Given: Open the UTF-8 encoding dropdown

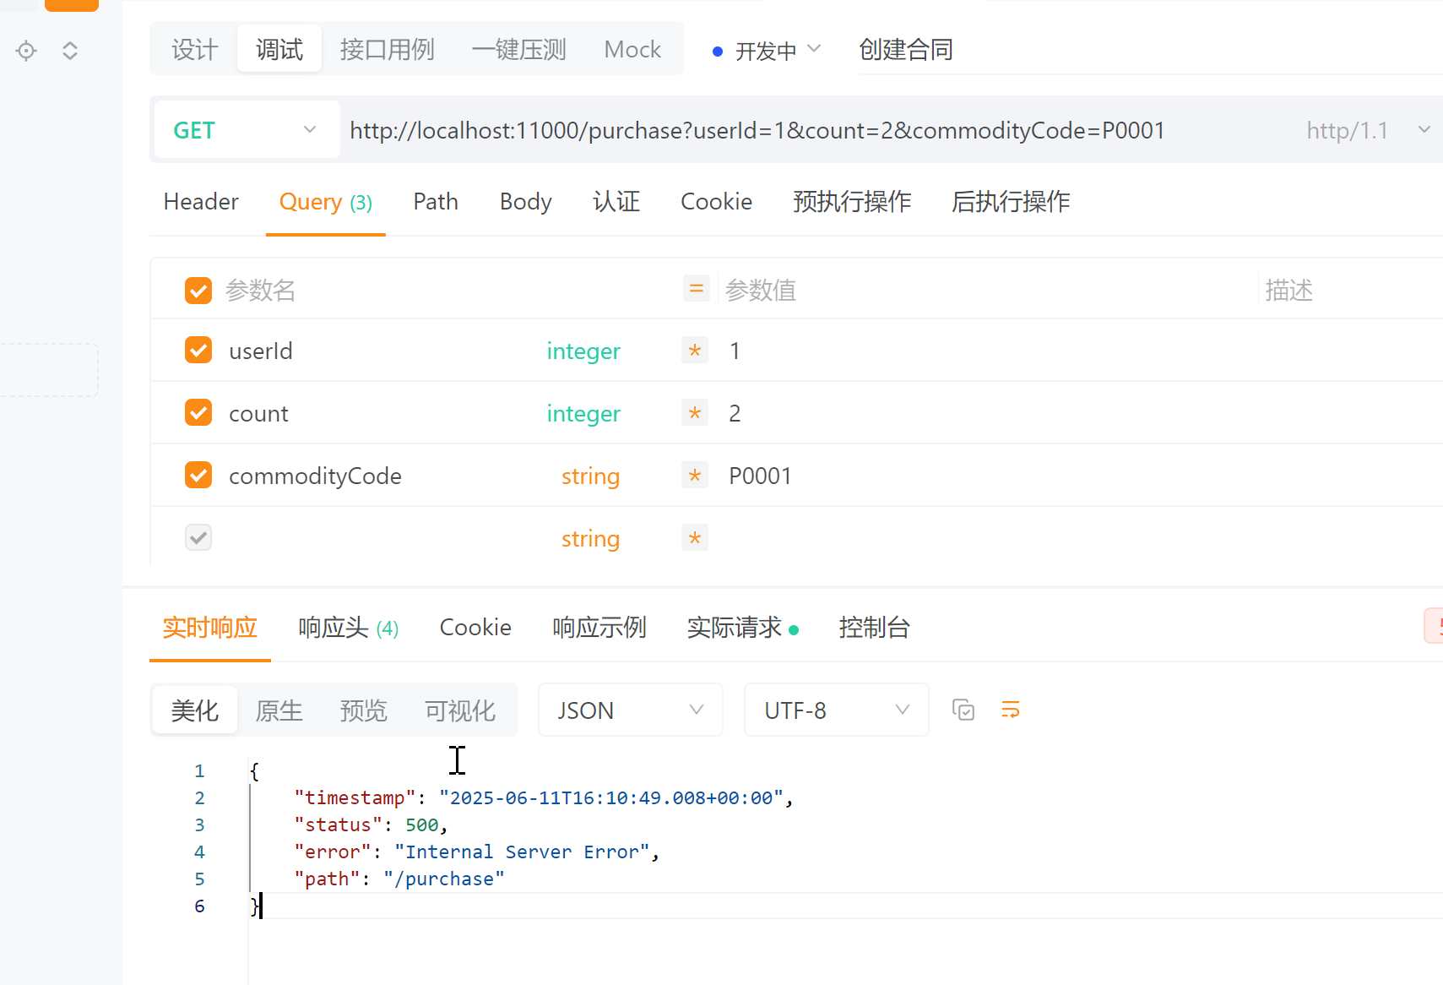Looking at the screenshot, I should (x=837, y=710).
